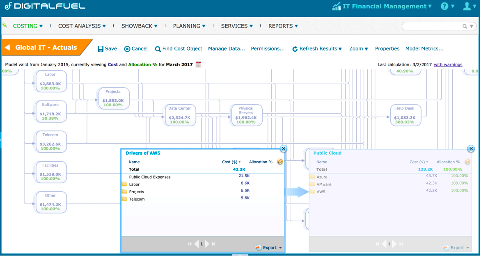Click the Allocation % header in Drivers of AWS
Image resolution: width=481 pixels, height=256 pixels.
point(261,162)
